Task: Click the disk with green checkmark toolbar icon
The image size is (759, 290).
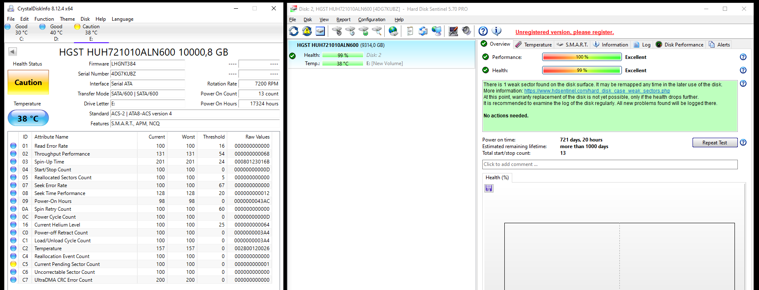Action: coord(364,31)
